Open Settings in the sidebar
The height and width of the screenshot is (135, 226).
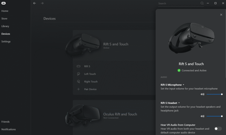[x=6, y=41]
